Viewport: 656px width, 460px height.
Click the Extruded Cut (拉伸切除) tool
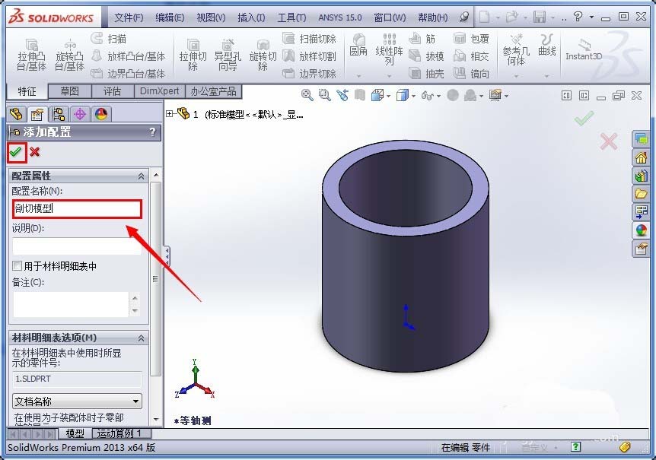(193, 55)
